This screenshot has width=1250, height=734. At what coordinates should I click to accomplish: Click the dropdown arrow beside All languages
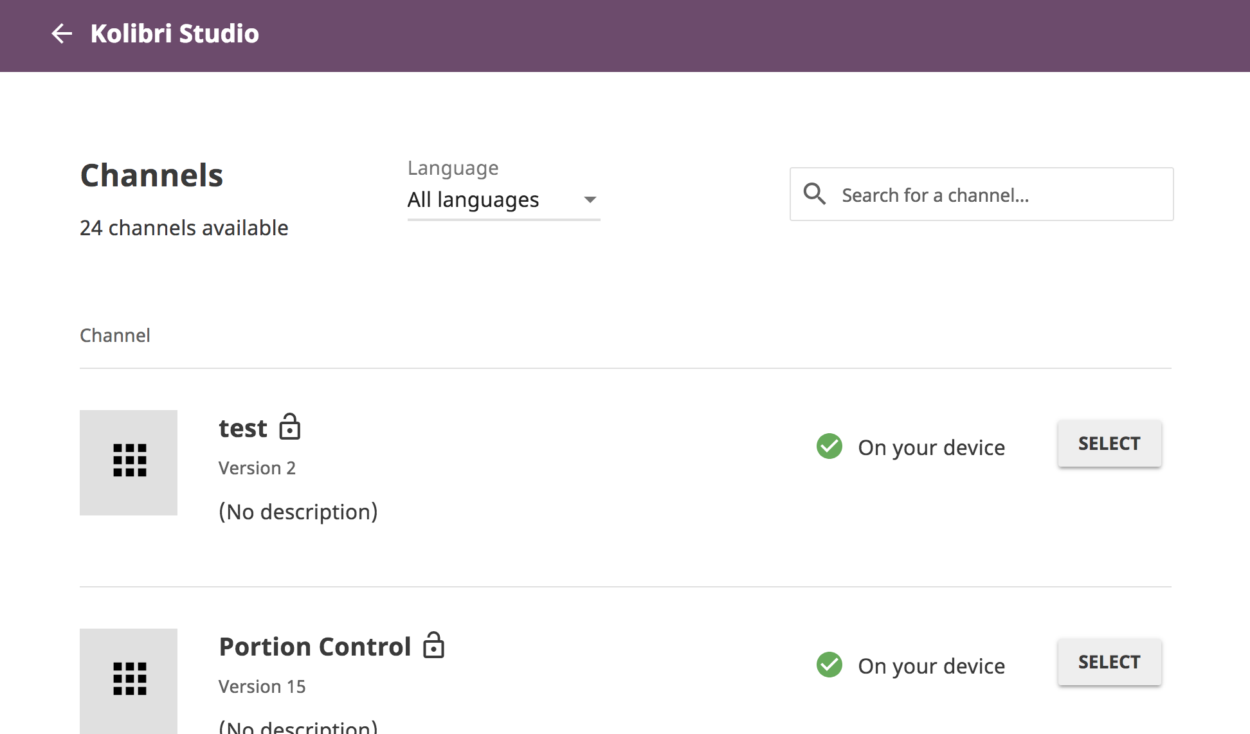[590, 200]
